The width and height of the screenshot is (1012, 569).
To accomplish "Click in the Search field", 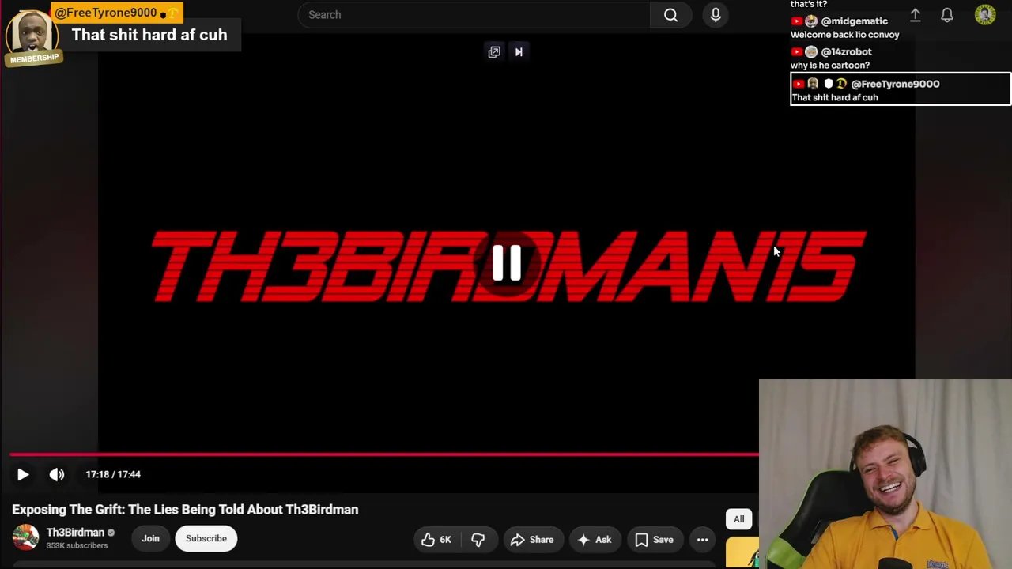I will coord(474,15).
